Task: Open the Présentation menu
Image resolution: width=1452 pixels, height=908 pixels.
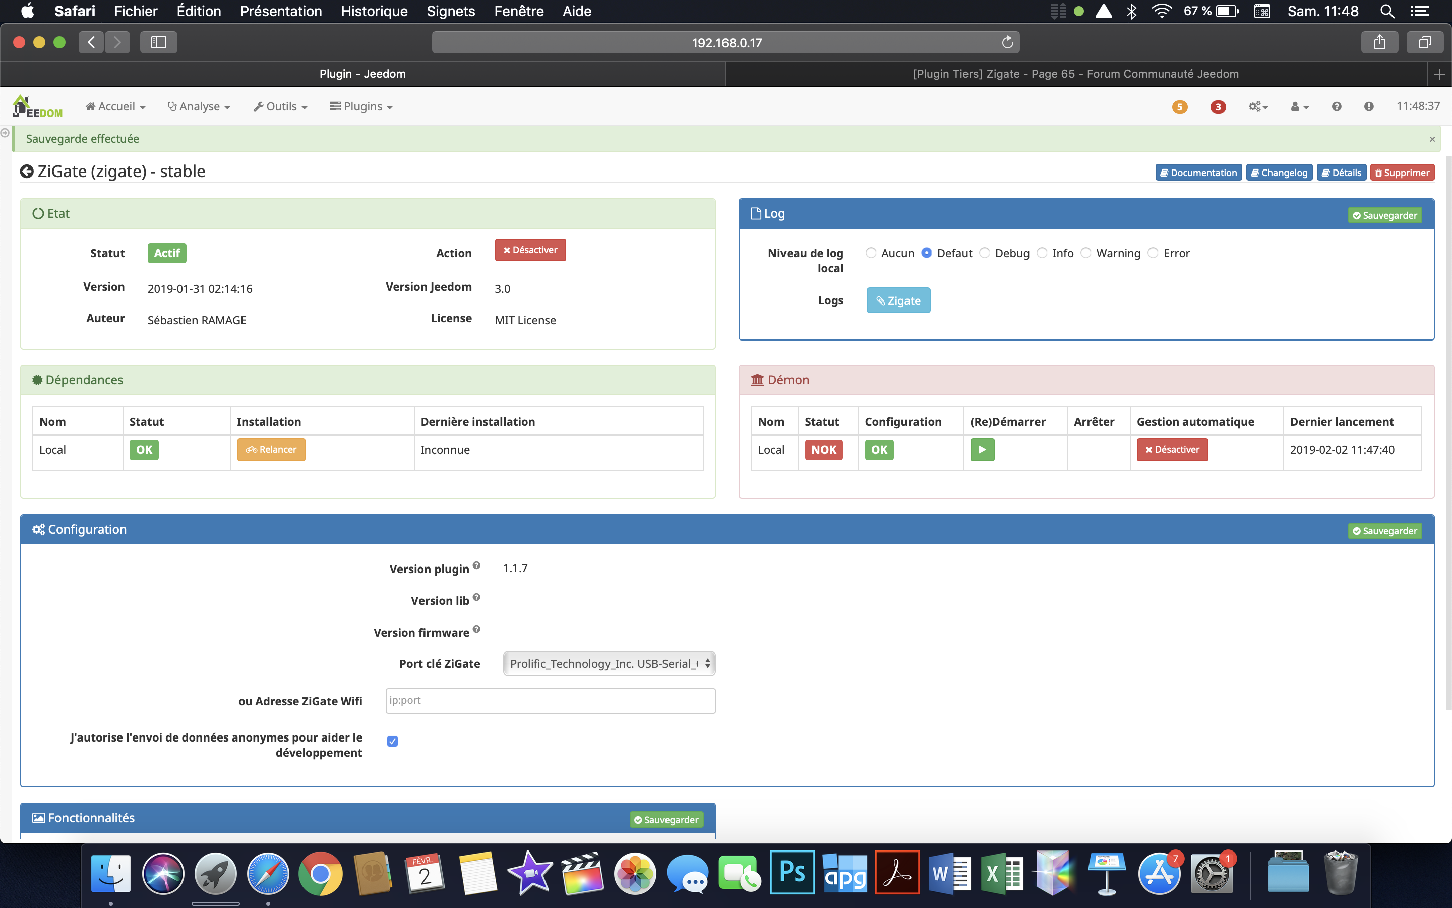Action: [x=281, y=11]
